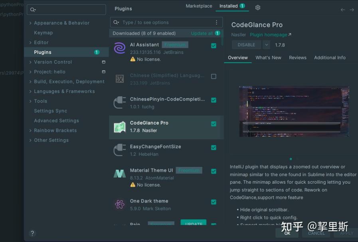This screenshot has height=242, width=358.
Task: Click the One Dark theme plugin icon
Action: (120, 204)
